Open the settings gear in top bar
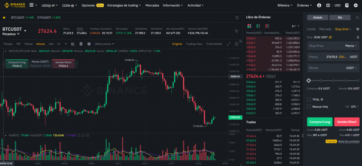The width and height of the screenshot is (362, 166). [356, 5]
